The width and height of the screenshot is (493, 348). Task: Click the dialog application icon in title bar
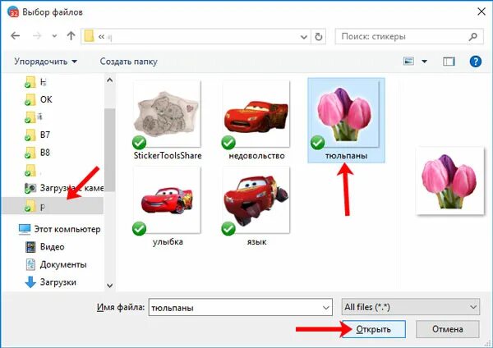(13, 12)
